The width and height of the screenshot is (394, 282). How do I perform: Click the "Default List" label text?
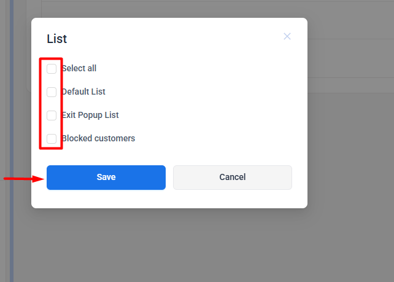[x=84, y=92]
